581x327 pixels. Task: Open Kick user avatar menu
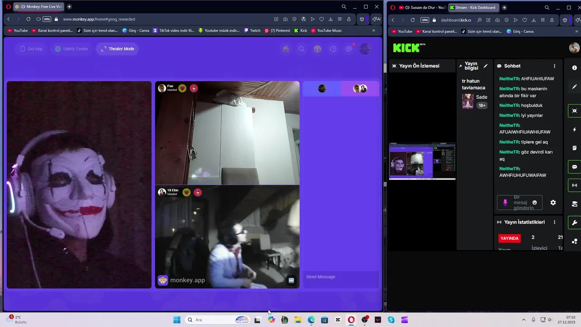[574, 48]
